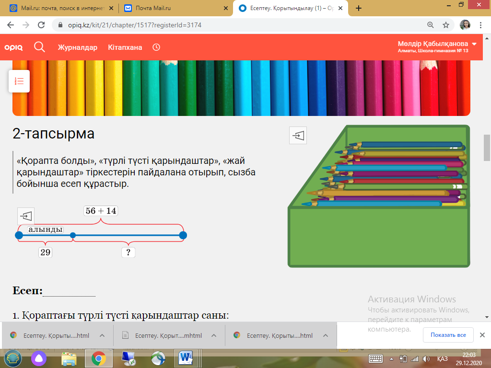Click Показать все downloads button

448,335
